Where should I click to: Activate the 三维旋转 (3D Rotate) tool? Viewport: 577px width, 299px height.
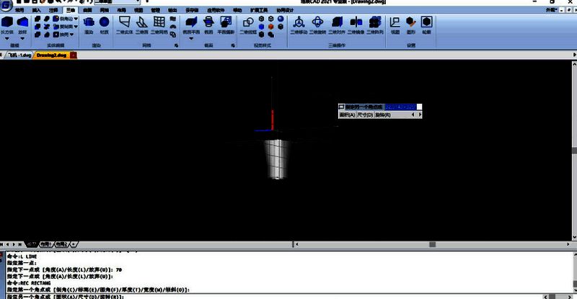(x=317, y=24)
